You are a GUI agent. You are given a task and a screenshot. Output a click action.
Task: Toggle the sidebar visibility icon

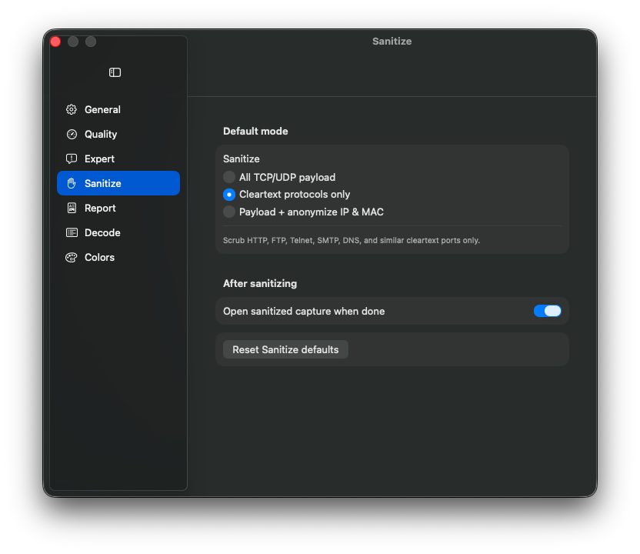(x=115, y=72)
